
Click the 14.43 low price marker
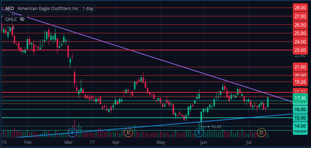[x=216, y=127]
